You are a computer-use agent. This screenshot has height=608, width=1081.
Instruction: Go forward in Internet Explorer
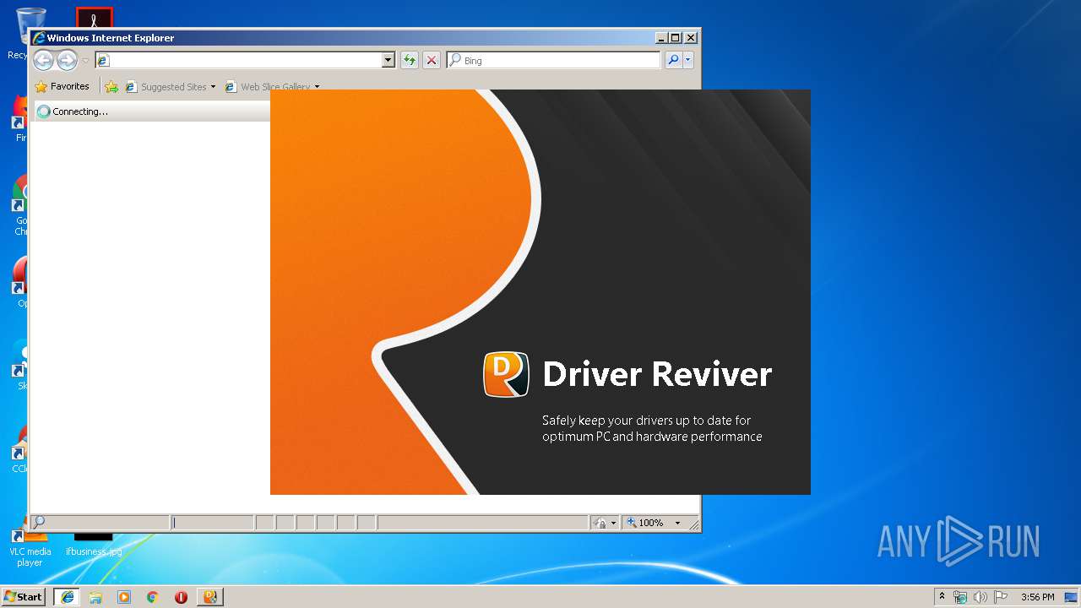(67, 60)
